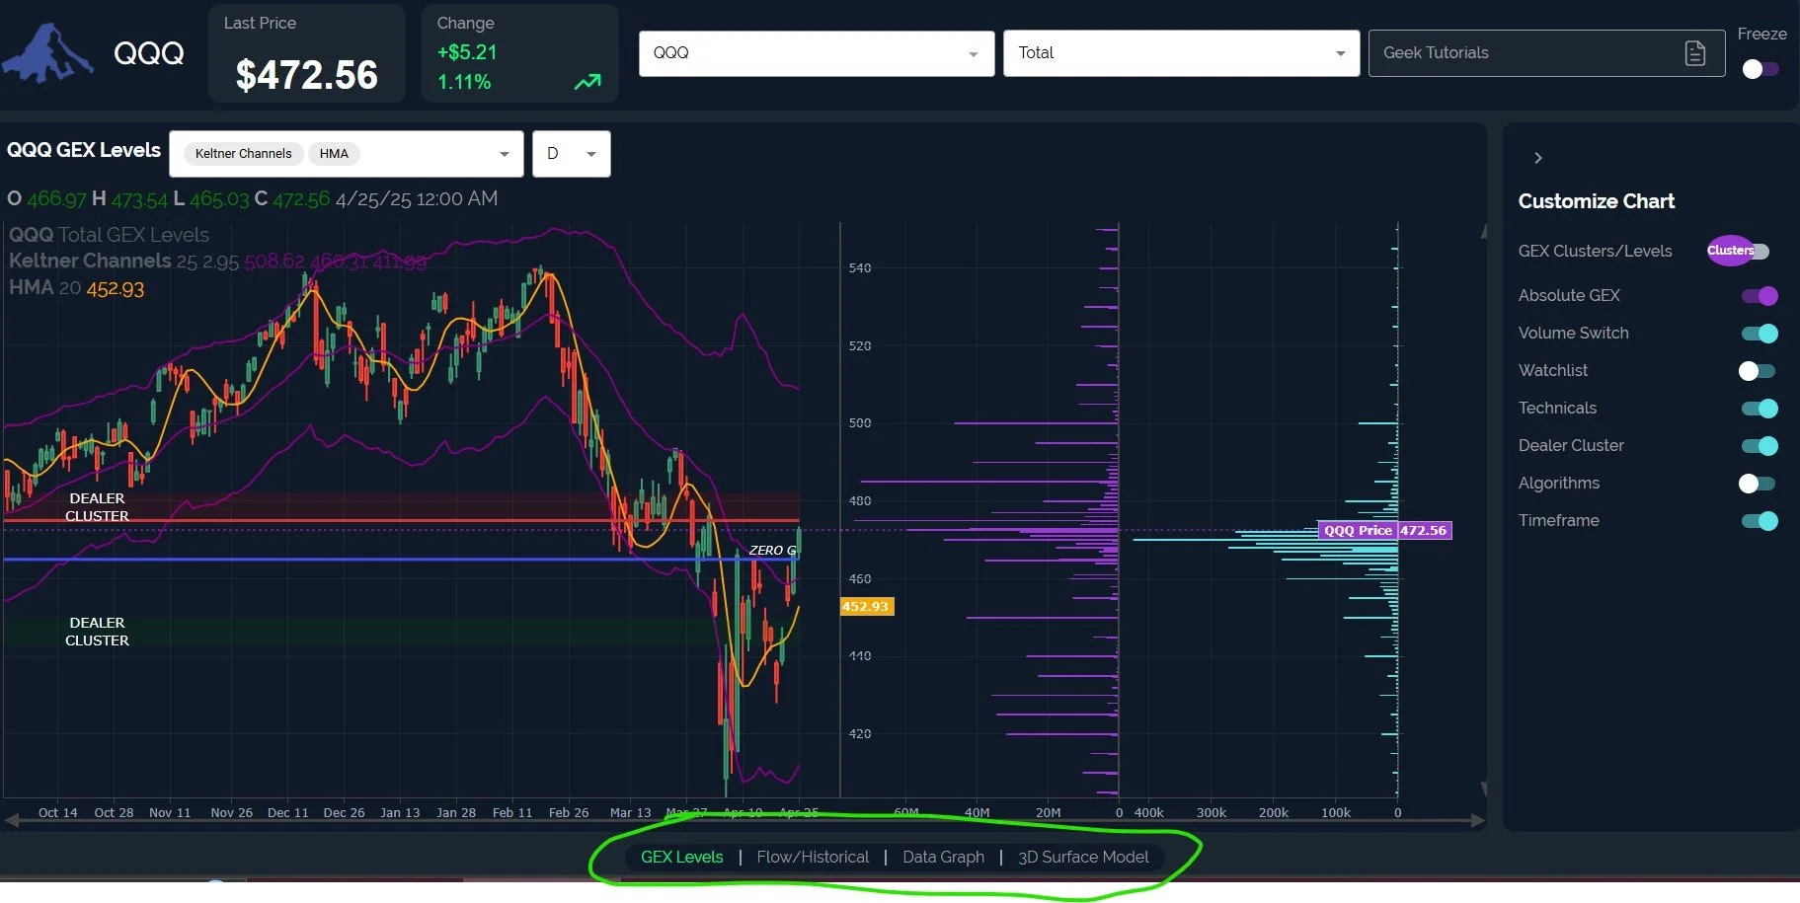1800x903 pixels.
Task: Click the Feb 11 date axis label
Action: [x=511, y=812]
